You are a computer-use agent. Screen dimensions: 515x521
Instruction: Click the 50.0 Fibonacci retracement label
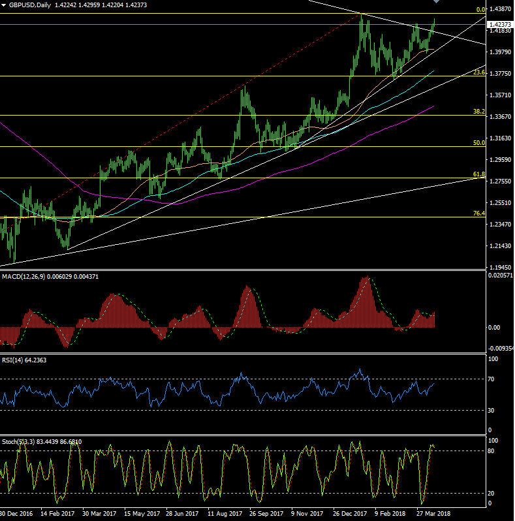(x=478, y=142)
